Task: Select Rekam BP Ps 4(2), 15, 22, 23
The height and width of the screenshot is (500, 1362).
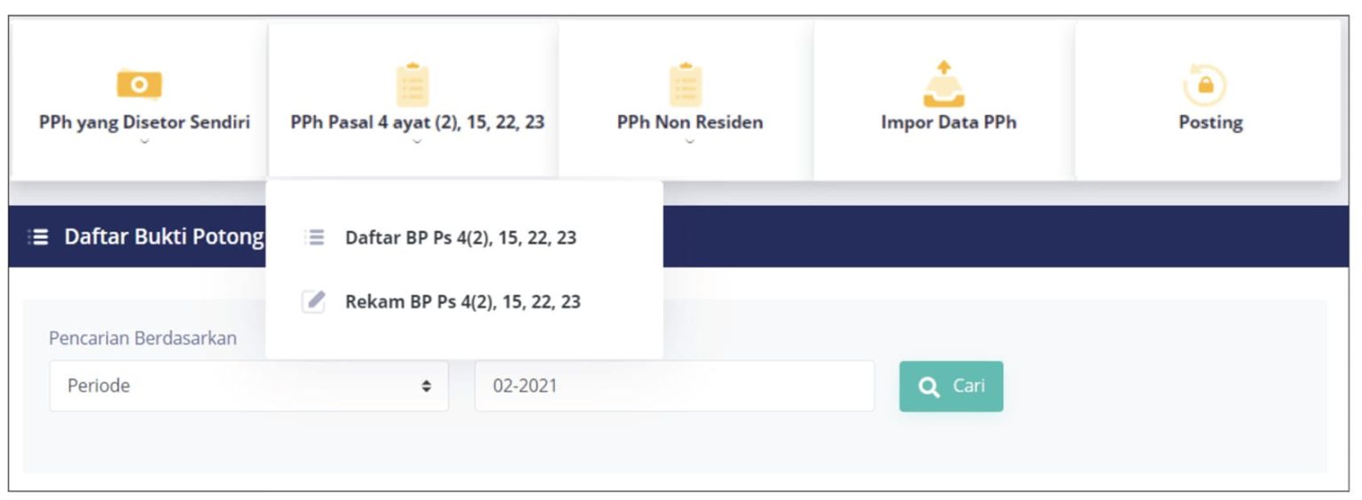Action: click(x=463, y=301)
